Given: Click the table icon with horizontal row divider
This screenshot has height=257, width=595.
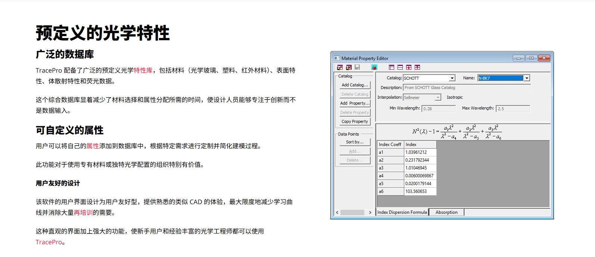Looking at the screenshot, I should click(400, 67).
